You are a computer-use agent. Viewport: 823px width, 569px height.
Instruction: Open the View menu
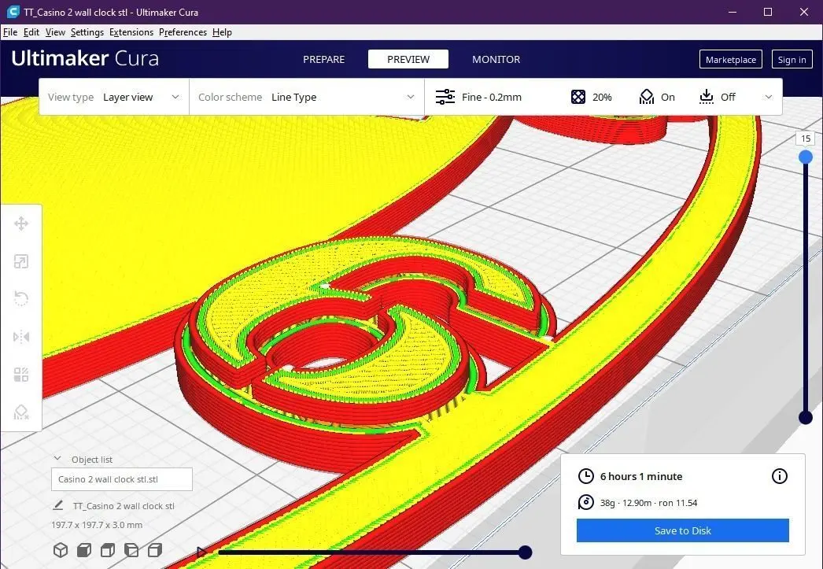pos(55,32)
